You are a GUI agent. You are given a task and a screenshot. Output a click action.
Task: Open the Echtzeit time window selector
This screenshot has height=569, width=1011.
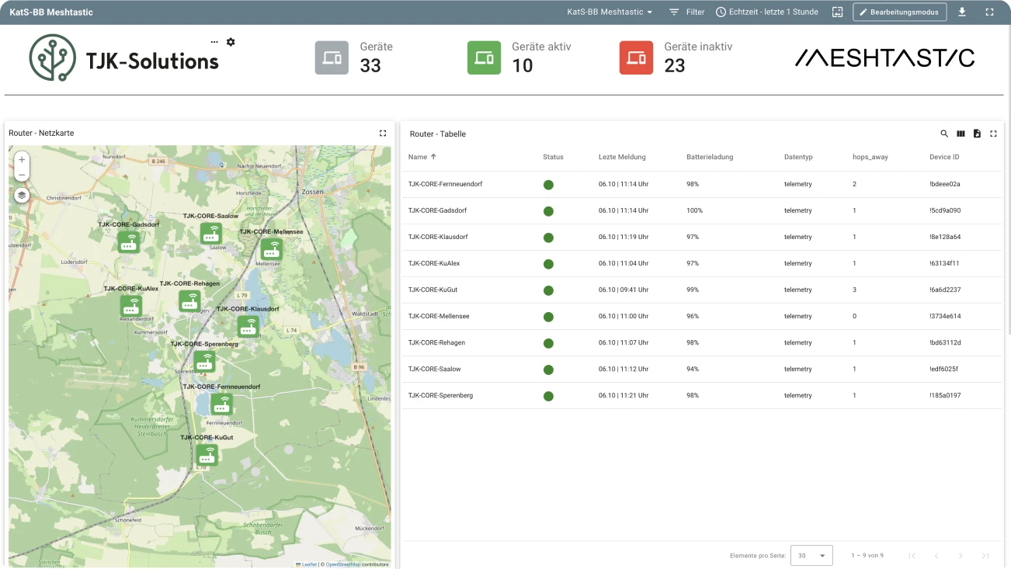coord(766,12)
